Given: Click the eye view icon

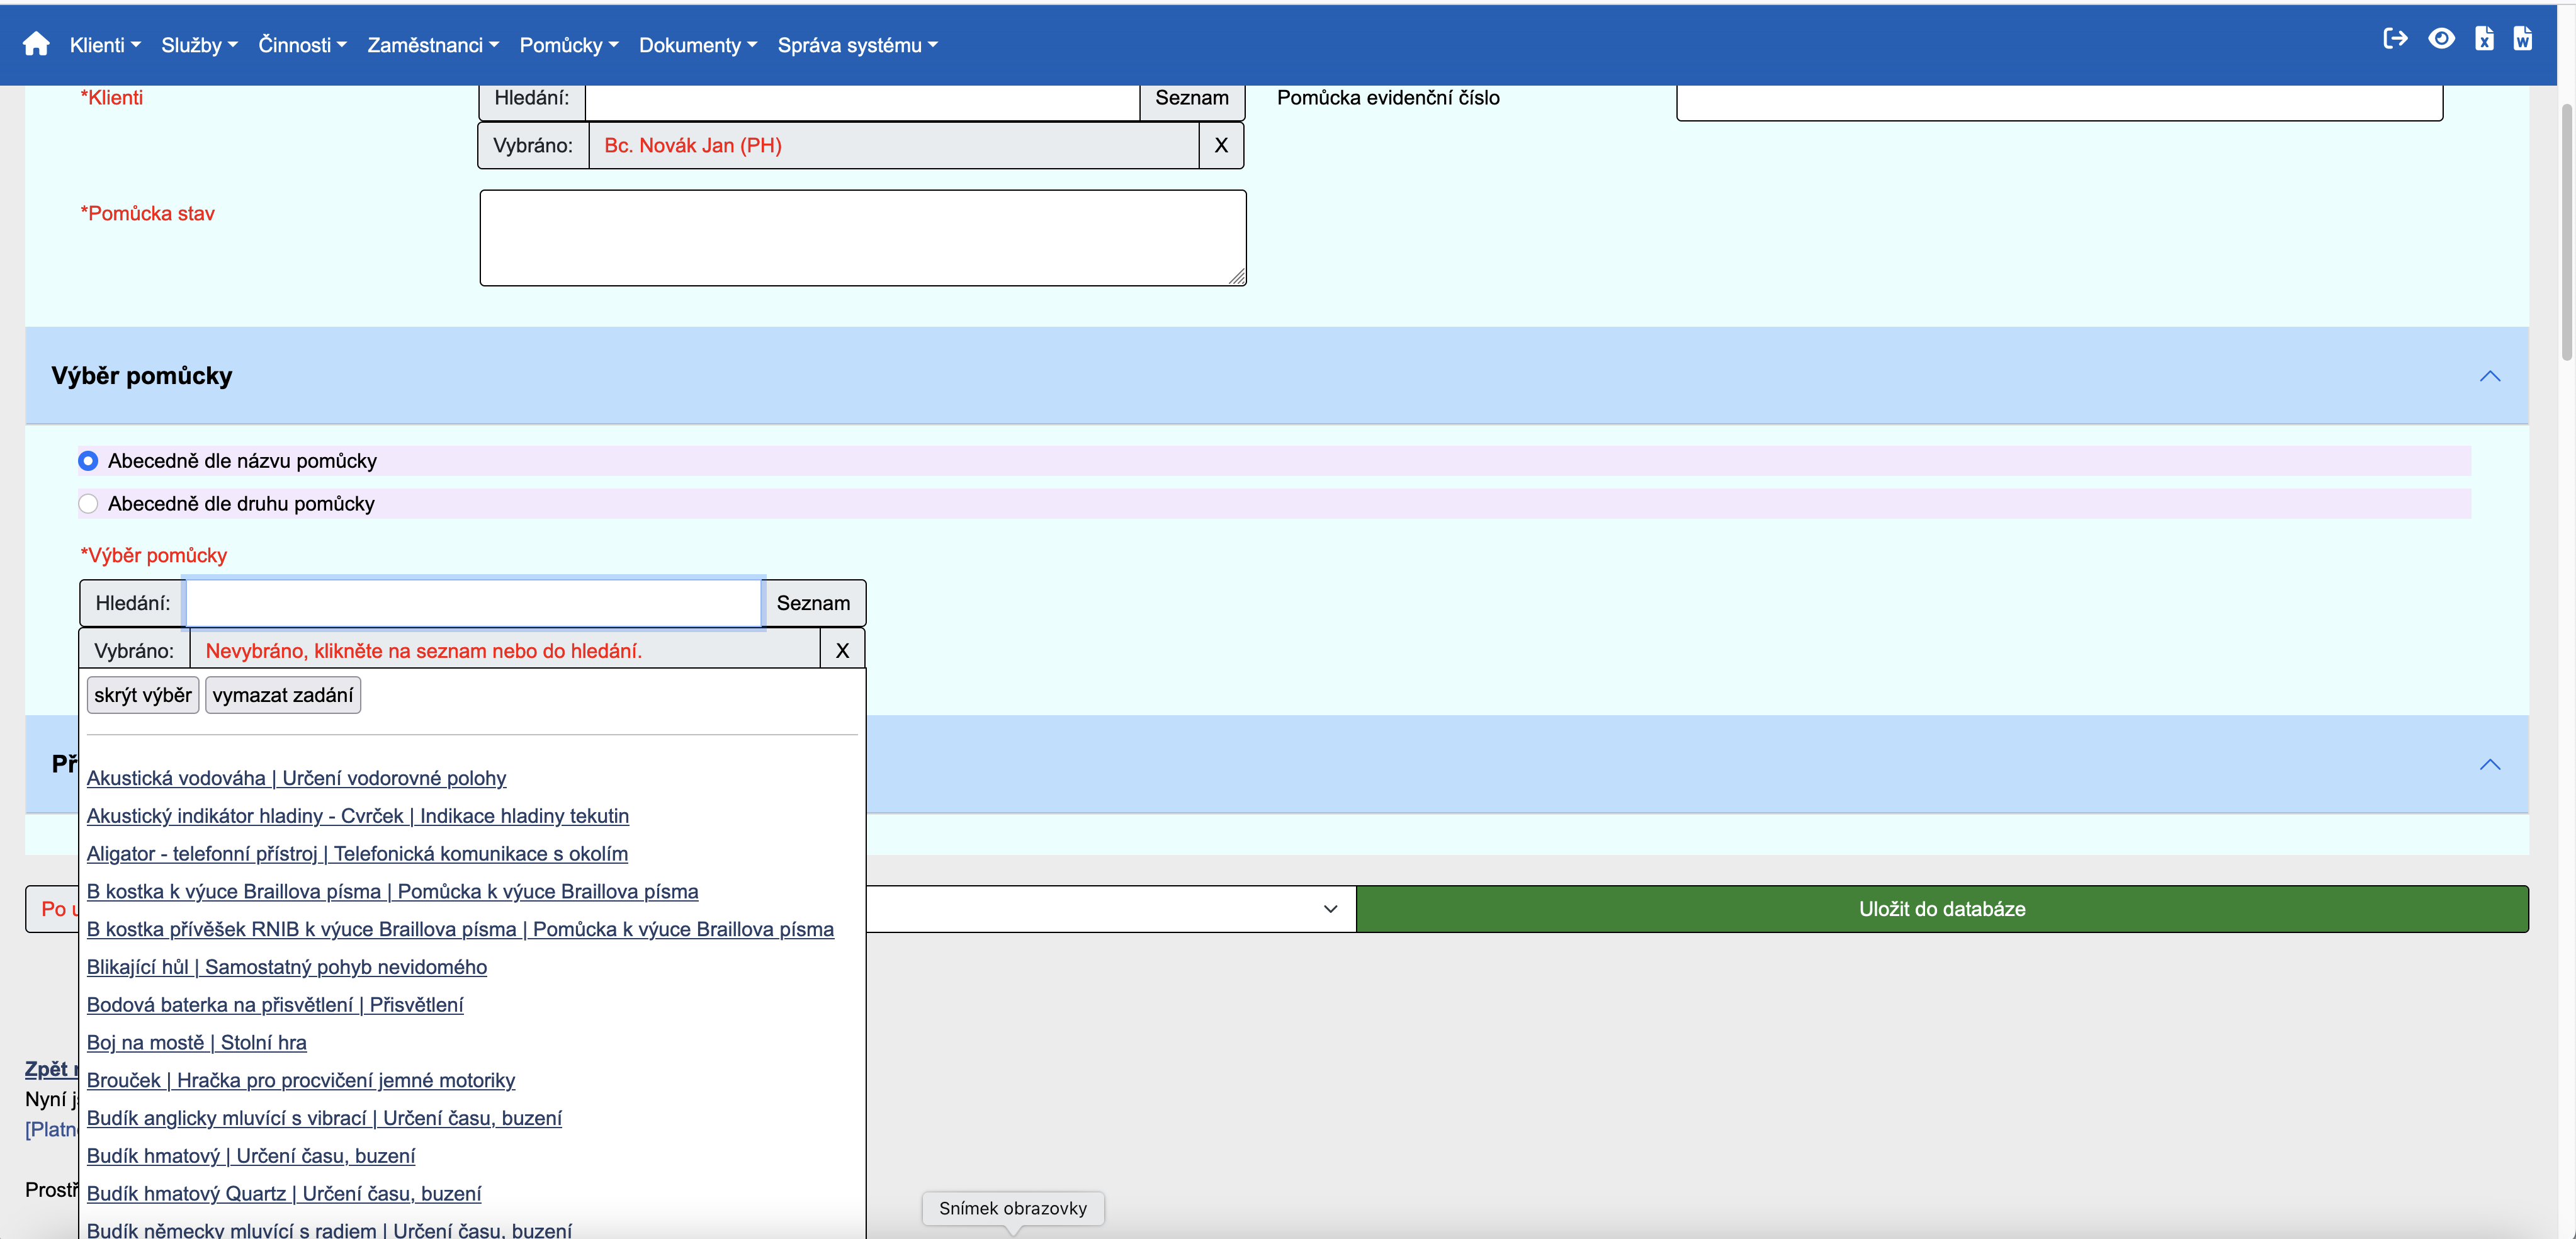Looking at the screenshot, I should pyautogui.click(x=2441, y=39).
